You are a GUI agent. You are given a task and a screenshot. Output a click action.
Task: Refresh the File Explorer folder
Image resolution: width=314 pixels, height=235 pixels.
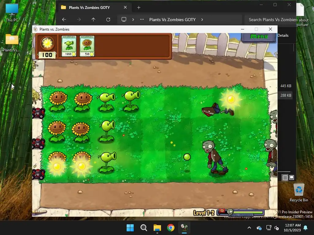click(x=108, y=20)
